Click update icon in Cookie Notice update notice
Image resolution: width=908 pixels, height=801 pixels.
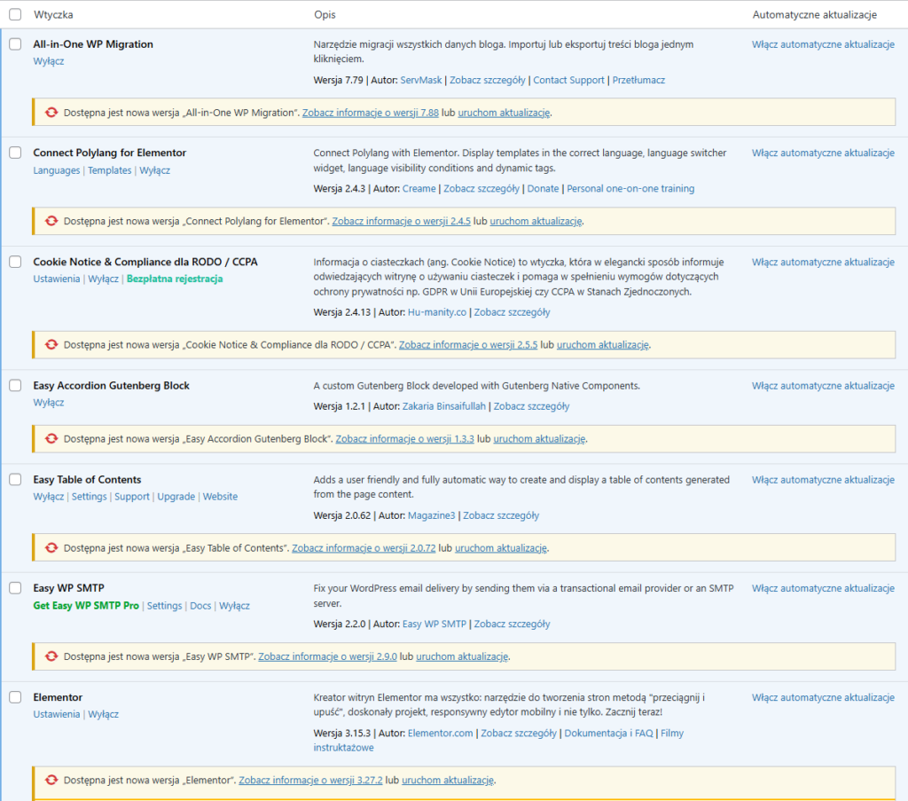pos(51,345)
